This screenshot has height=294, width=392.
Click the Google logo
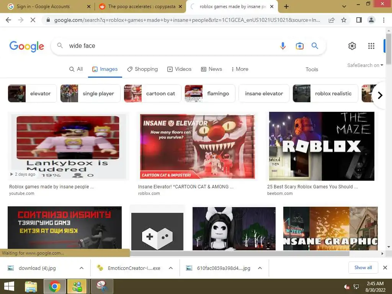pyautogui.click(x=27, y=46)
